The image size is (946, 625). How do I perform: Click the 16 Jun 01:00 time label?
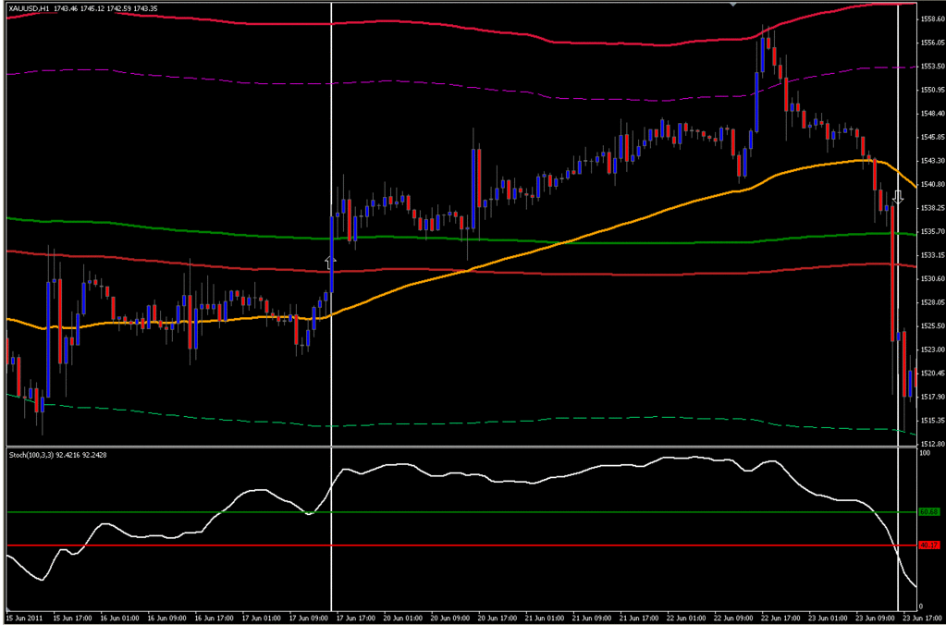tap(119, 619)
